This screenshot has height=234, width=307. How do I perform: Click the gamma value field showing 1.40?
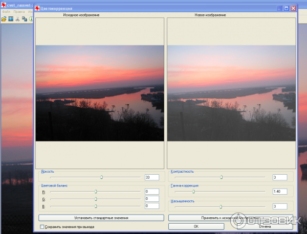tap(279, 192)
